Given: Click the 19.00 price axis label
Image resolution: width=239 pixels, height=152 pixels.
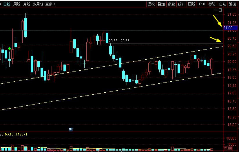Looking at the screenshot, I should click(x=232, y=93).
